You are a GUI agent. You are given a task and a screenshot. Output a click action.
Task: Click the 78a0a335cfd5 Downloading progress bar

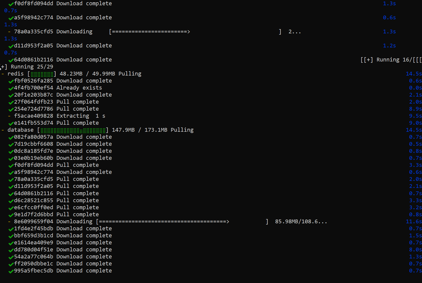(195, 32)
